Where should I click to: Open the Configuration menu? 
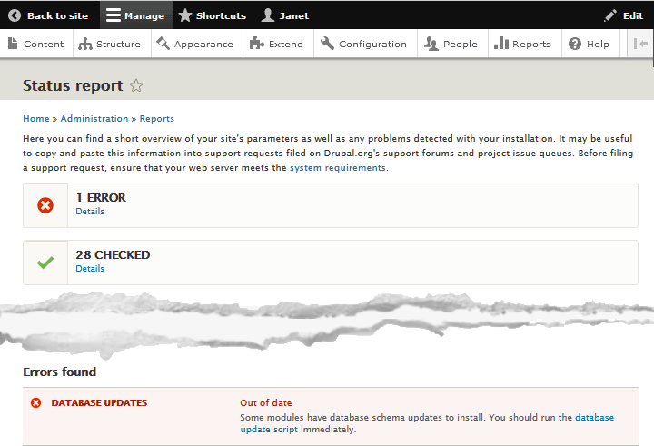pyautogui.click(x=364, y=44)
